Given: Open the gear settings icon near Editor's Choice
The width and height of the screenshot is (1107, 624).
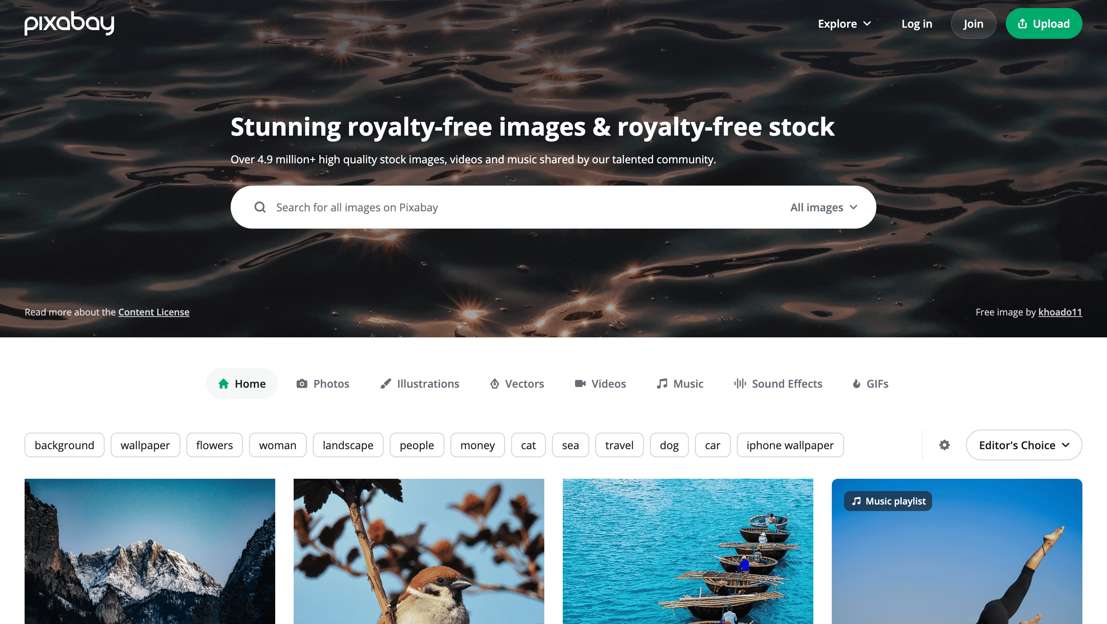Looking at the screenshot, I should click(x=944, y=445).
